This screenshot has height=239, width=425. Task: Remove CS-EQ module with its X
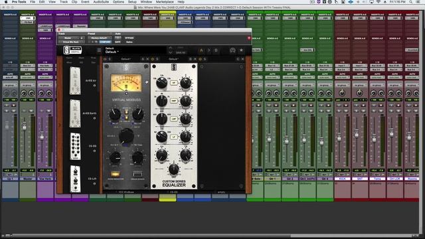tap(195, 59)
